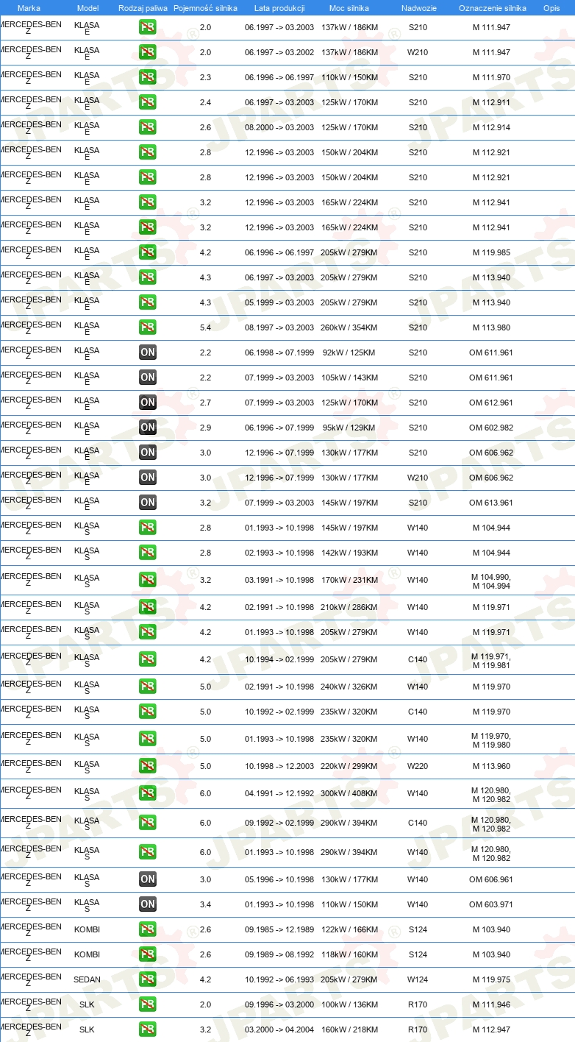
Task: Click the petrol icon in the M 111.970 row
Action: 148,77
